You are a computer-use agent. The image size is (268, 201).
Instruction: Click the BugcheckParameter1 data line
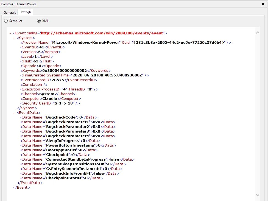click(x=68, y=122)
